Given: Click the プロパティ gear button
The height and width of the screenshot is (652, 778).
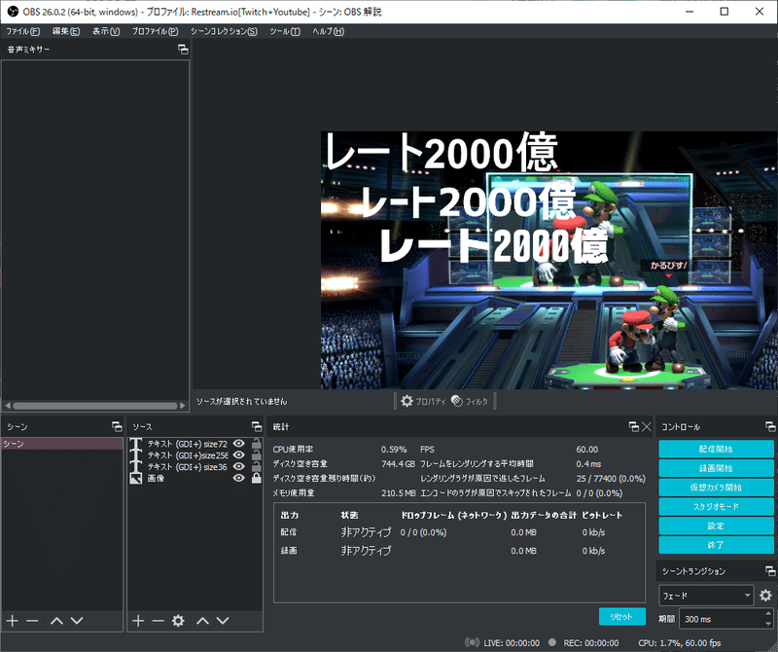Looking at the screenshot, I should (423, 401).
